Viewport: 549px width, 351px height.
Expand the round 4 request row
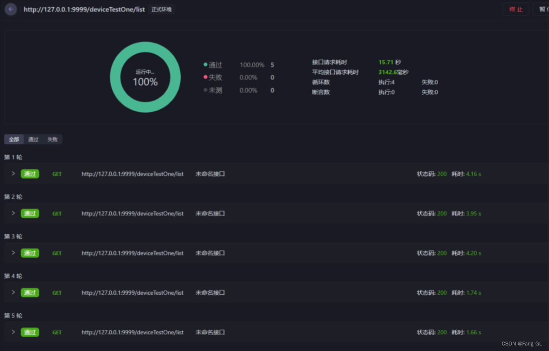(x=13, y=293)
